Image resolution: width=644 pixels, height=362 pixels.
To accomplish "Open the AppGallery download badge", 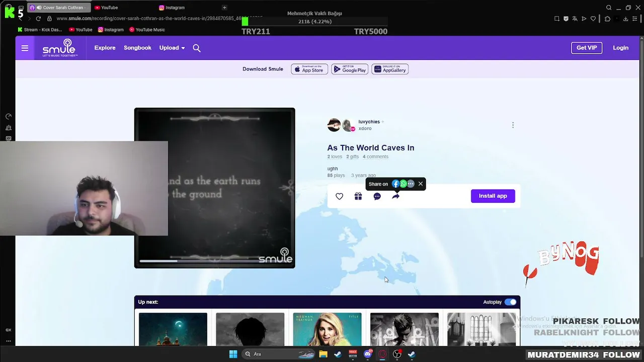I will pyautogui.click(x=390, y=69).
